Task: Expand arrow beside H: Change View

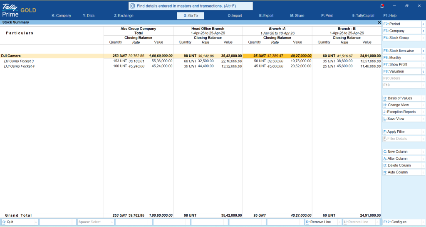Action: tap(423, 105)
